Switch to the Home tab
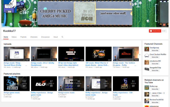 (x=6, y=37)
